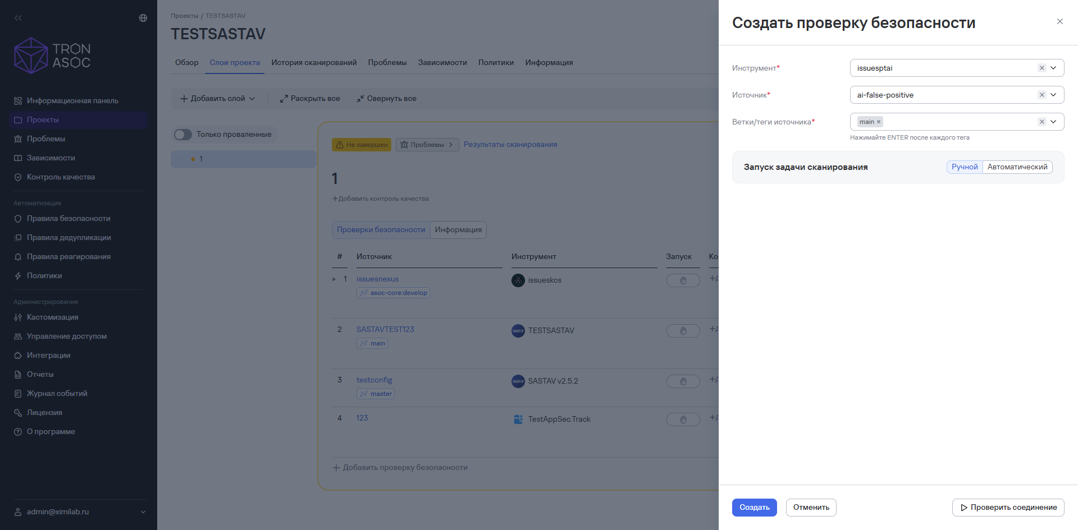Image resolution: width=1078 pixels, height=530 pixels.
Task: Open the Проблемы project tab
Action: [x=387, y=62]
